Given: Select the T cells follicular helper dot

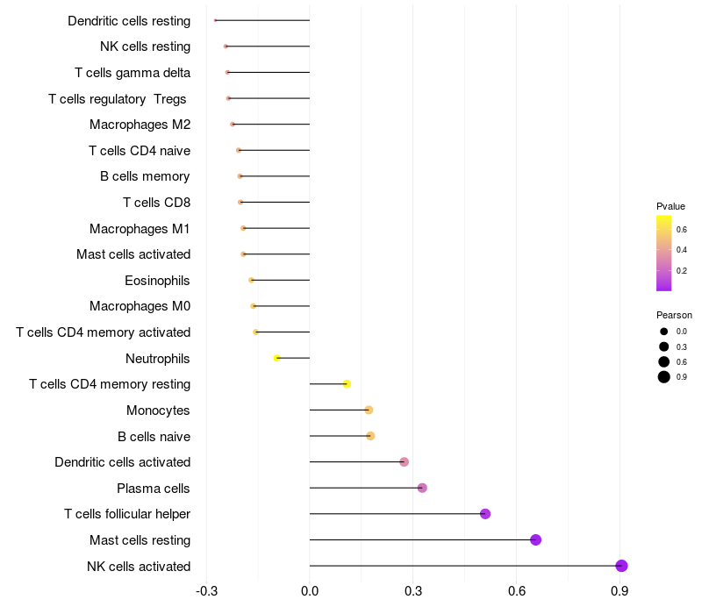Looking at the screenshot, I should coord(485,514).
